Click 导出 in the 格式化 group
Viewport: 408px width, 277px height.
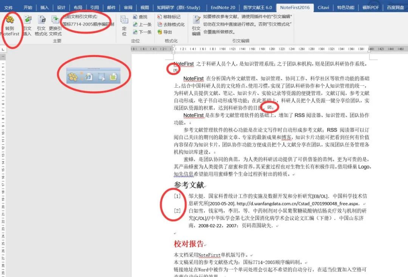(x=165, y=32)
